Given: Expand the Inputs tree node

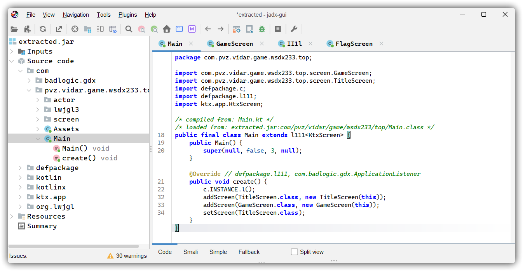Looking at the screenshot, I should (x=12, y=51).
